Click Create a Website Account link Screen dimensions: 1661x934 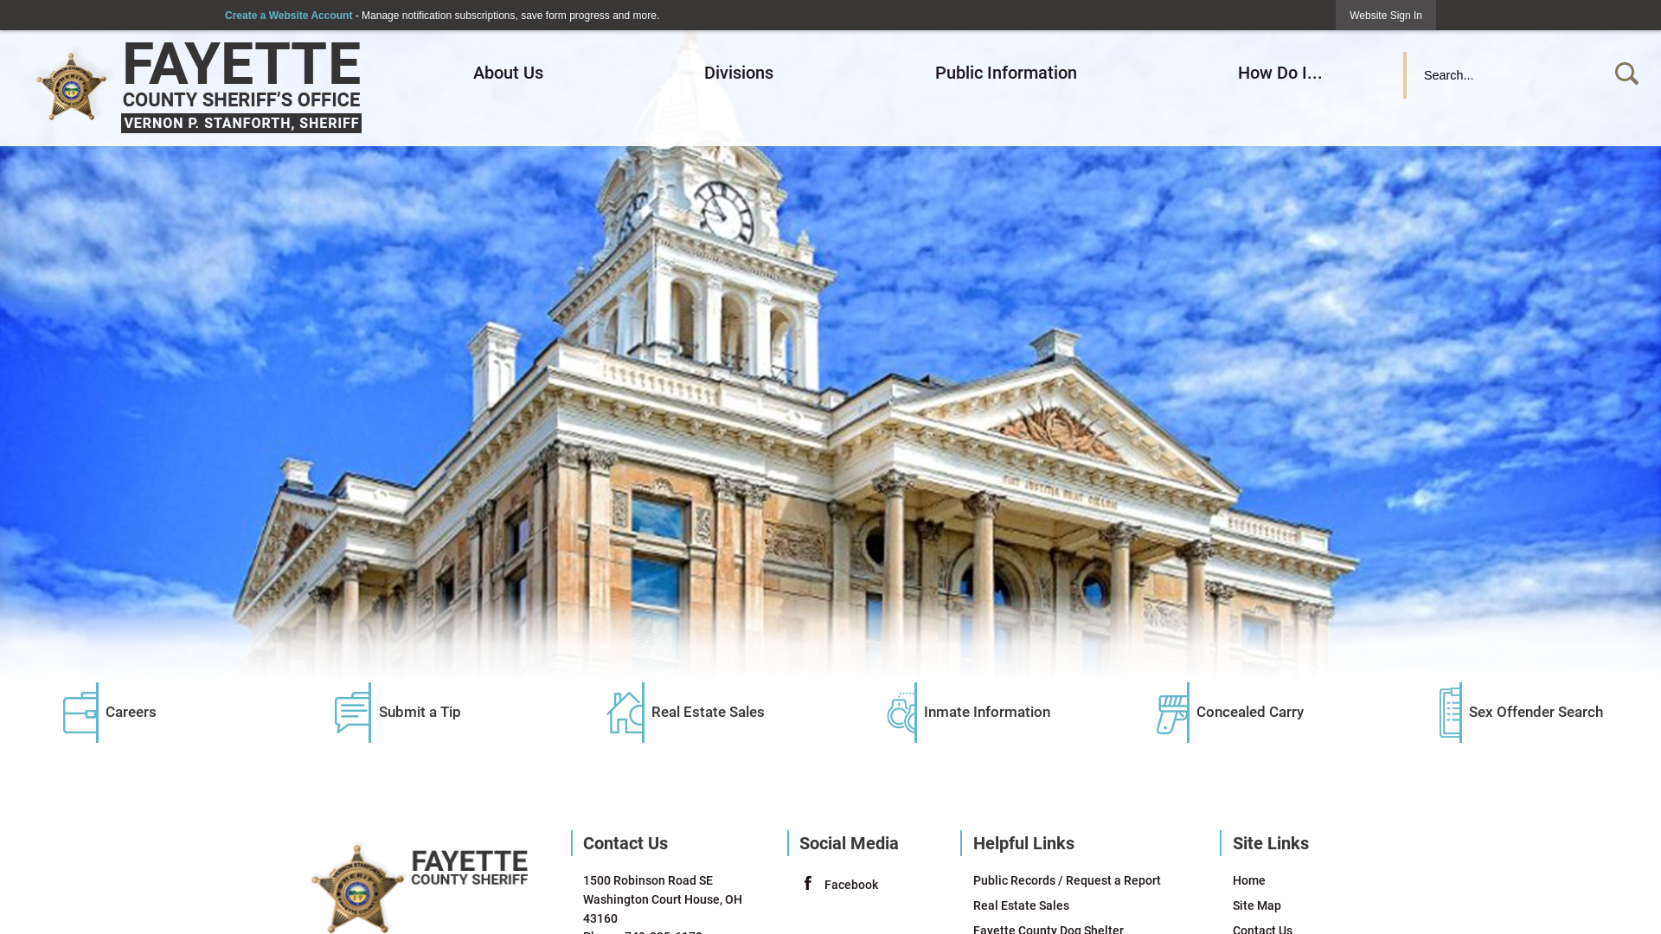tap(288, 16)
